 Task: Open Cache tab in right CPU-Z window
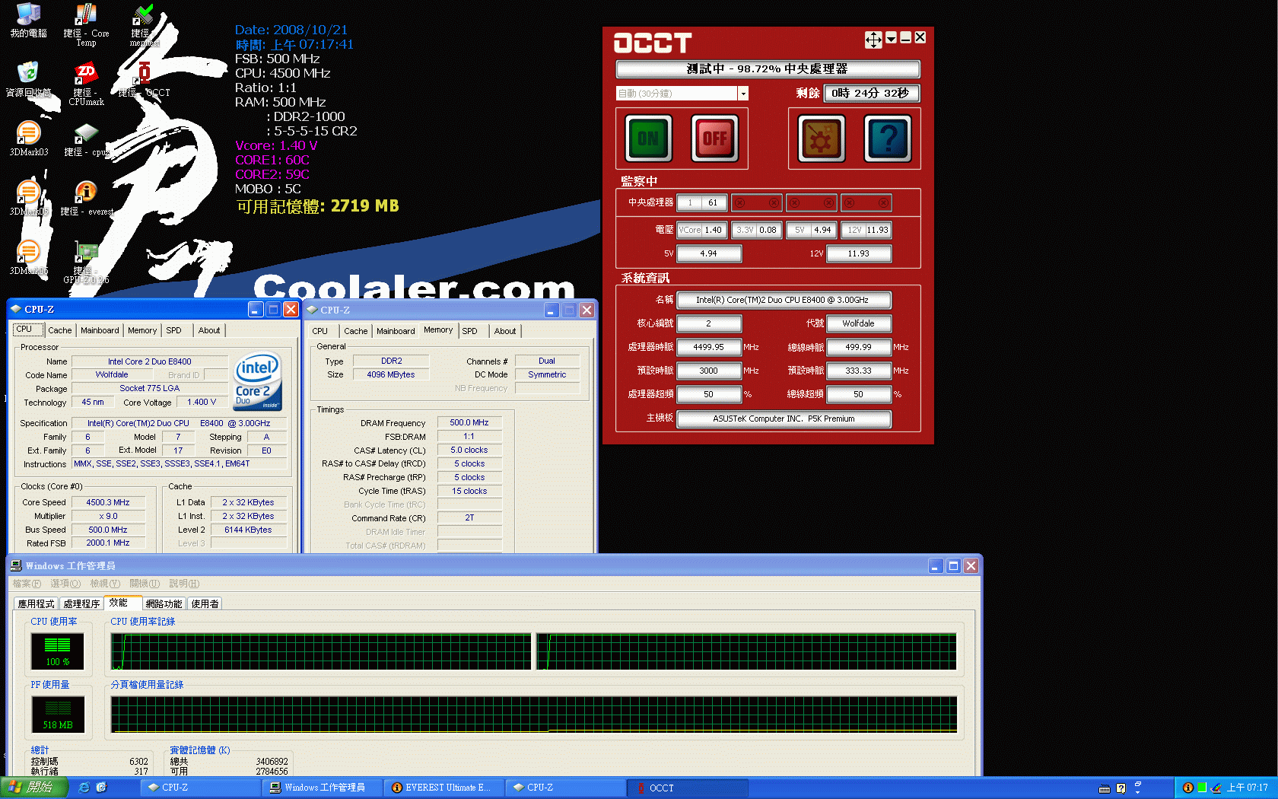click(356, 331)
